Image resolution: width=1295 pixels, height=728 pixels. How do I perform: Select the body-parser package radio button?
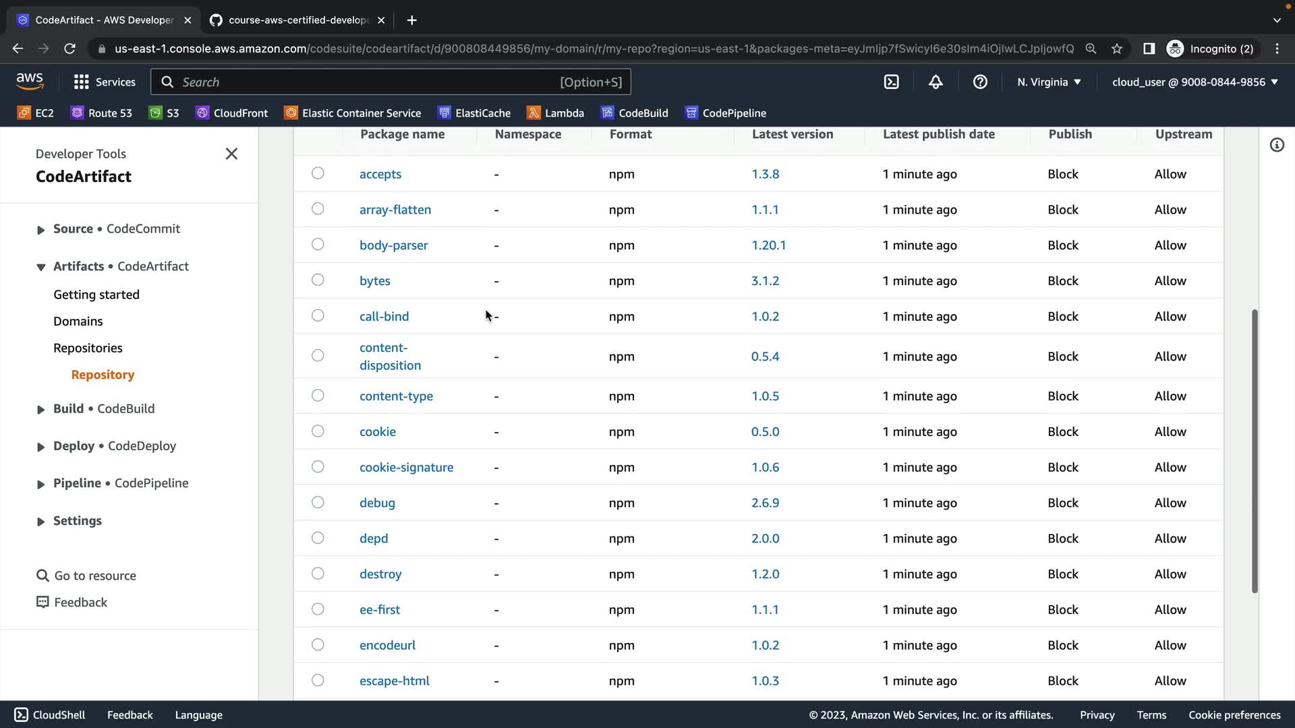(x=318, y=245)
